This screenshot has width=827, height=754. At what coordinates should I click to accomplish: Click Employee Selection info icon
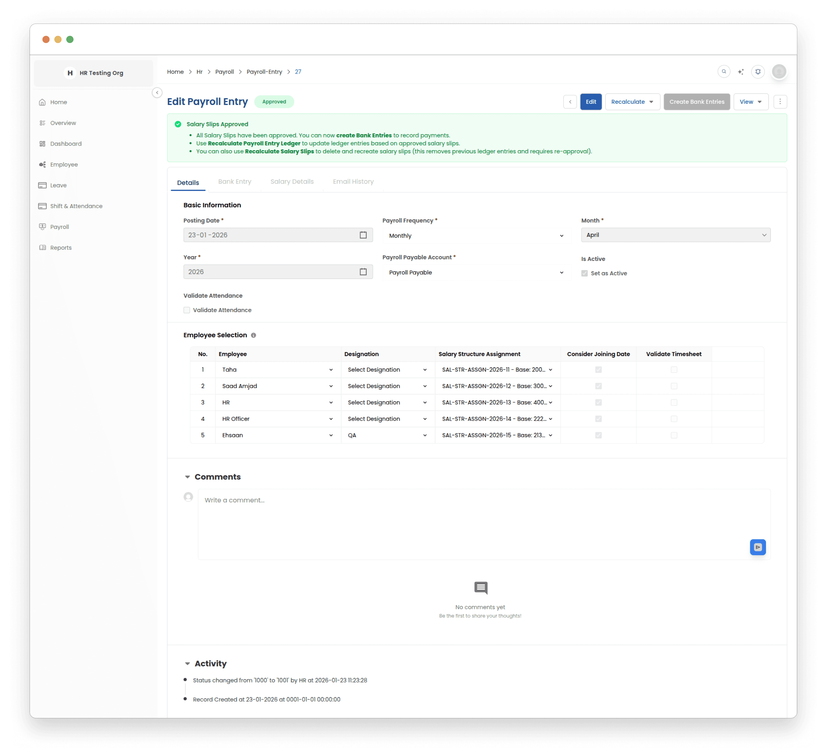(254, 335)
